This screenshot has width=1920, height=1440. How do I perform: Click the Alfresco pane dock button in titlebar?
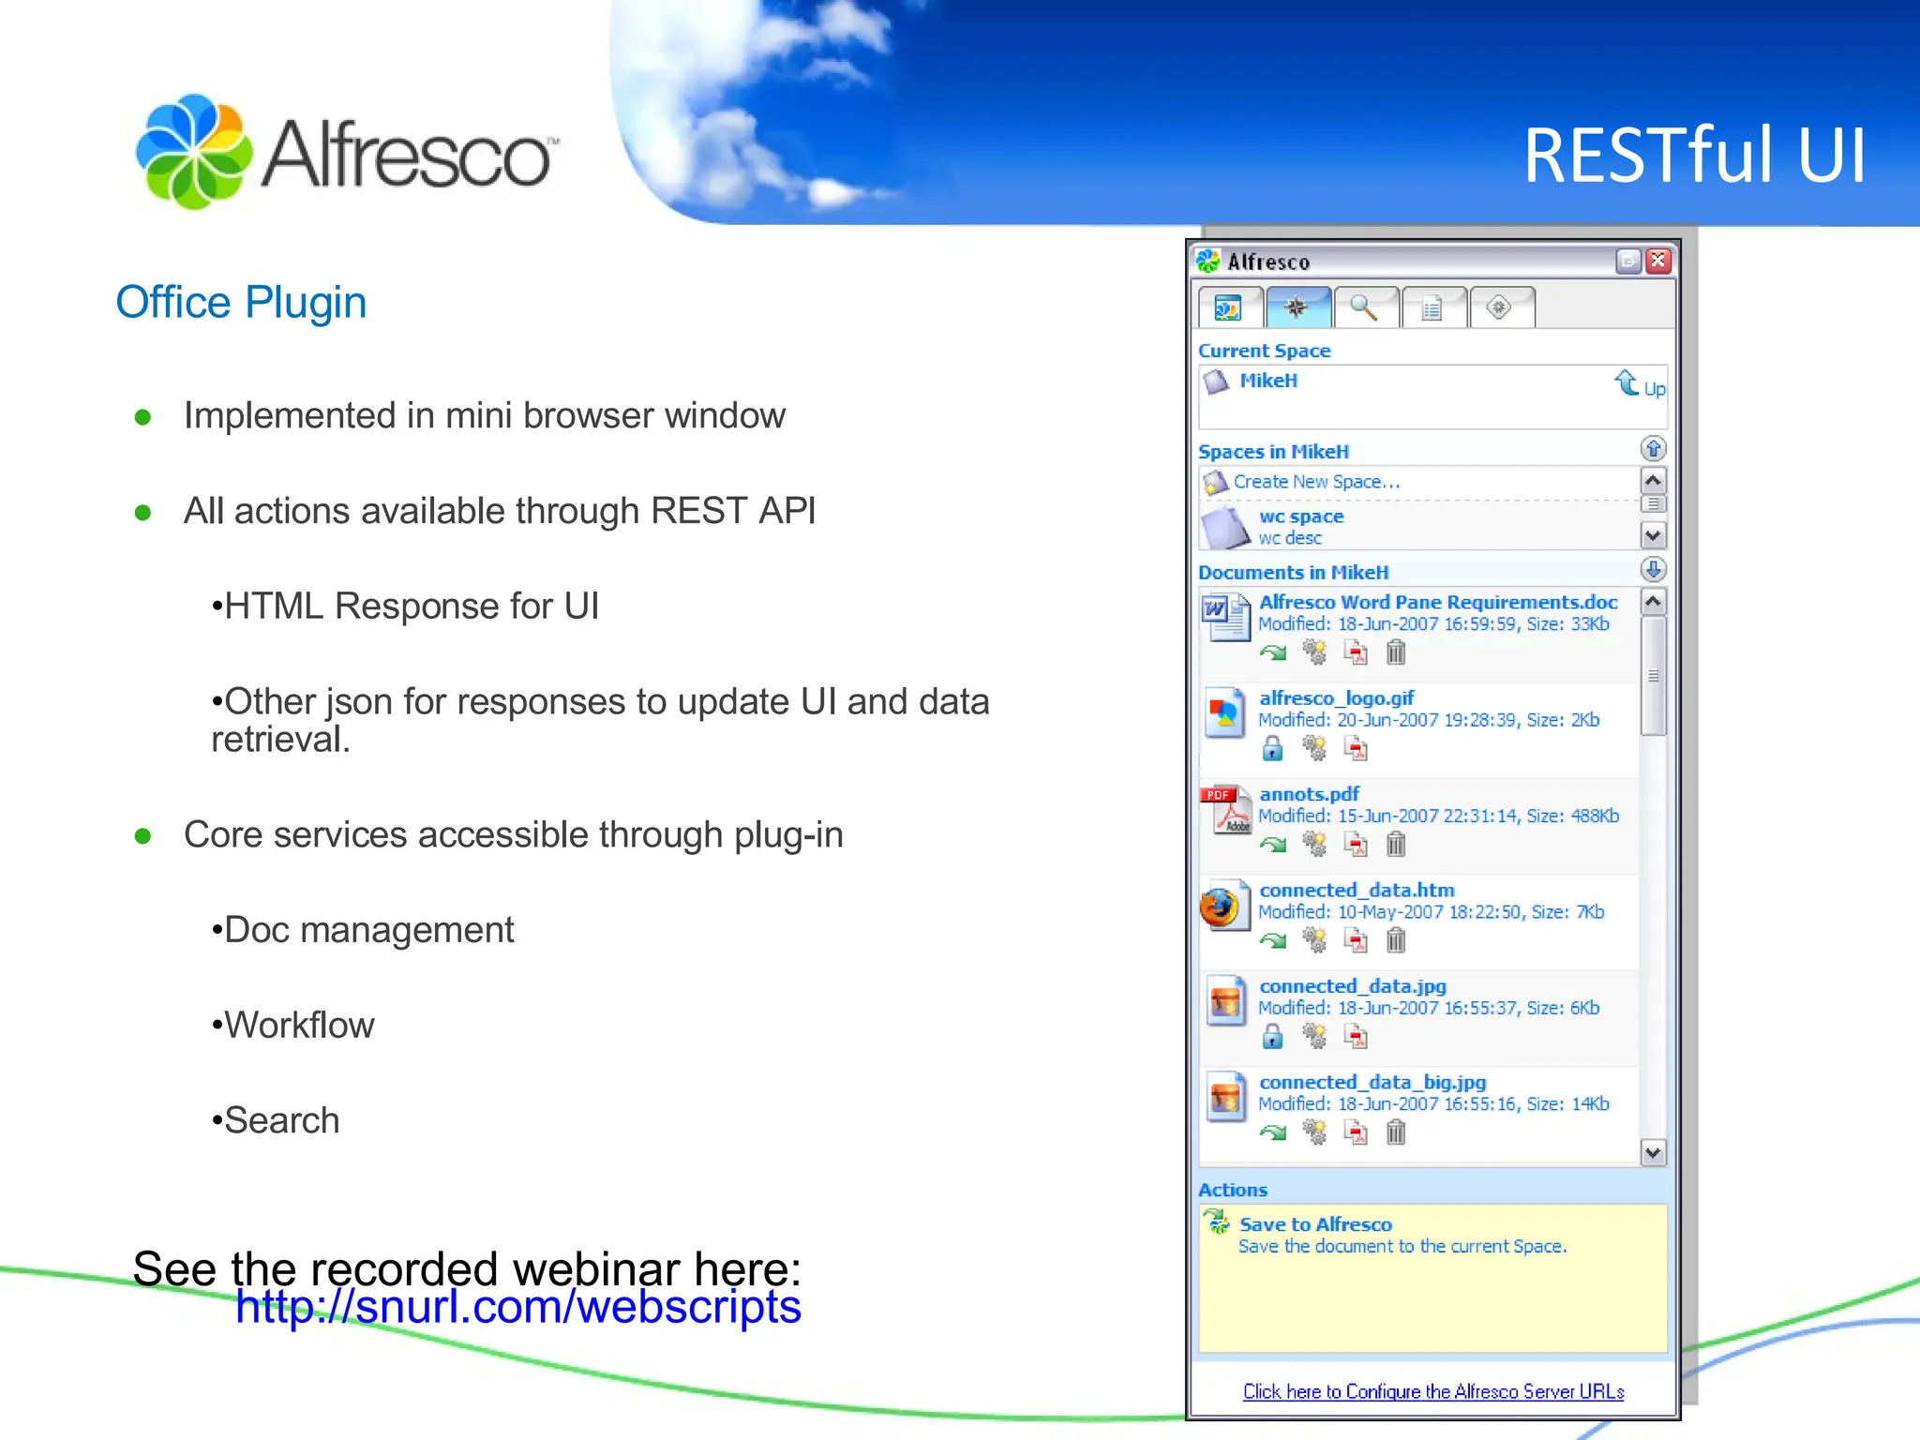pos(1628,261)
